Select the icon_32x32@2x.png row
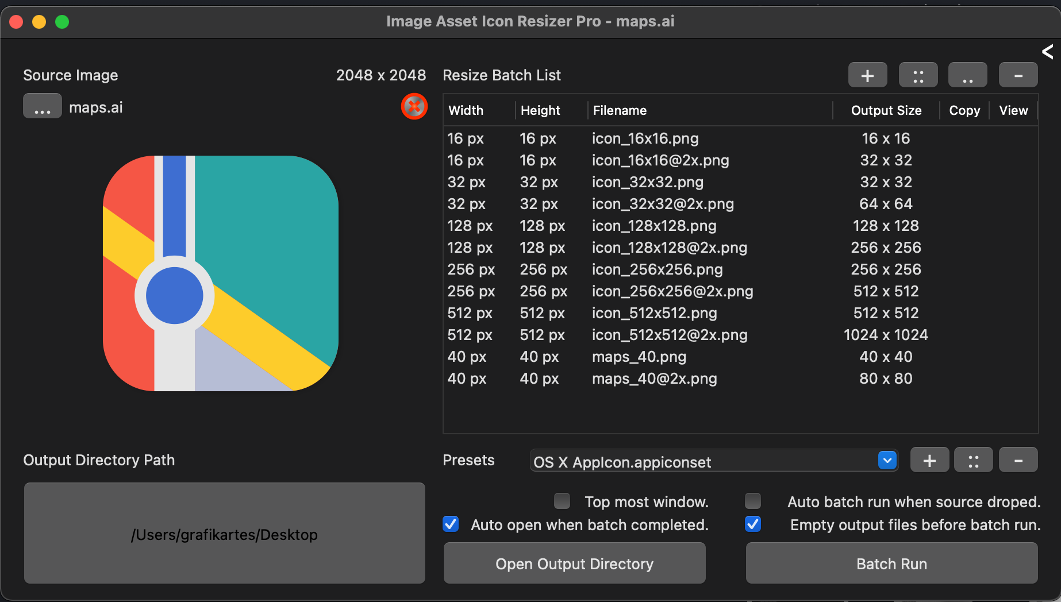The height and width of the screenshot is (602, 1061). pos(740,204)
